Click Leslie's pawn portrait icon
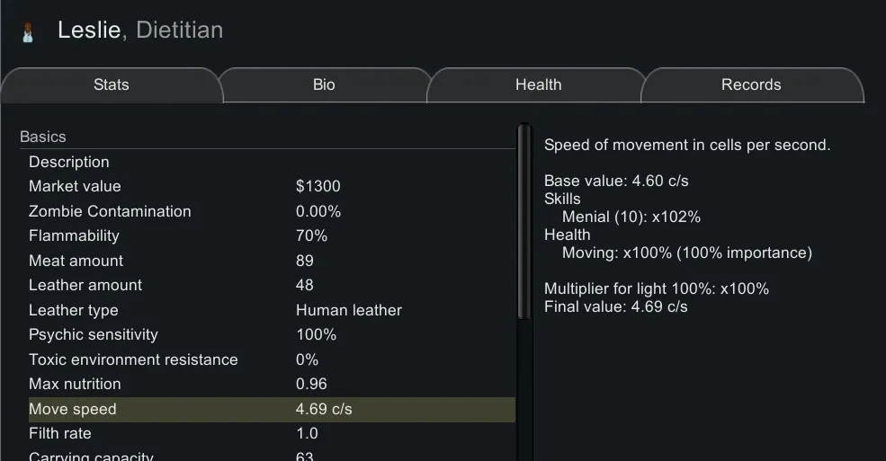The height and width of the screenshot is (461, 886). (x=28, y=31)
